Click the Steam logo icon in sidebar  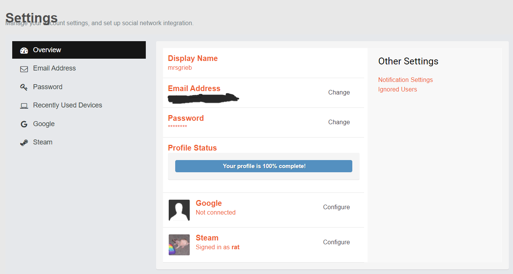pyautogui.click(x=24, y=143)
